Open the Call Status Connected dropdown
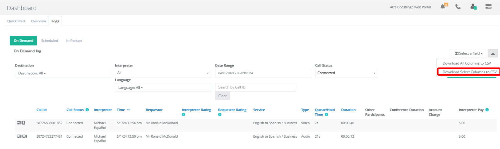 (x=346, y=73)
